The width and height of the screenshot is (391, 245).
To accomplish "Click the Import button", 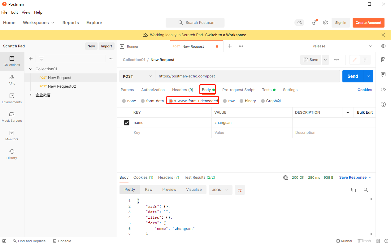I will pos(106,46).
